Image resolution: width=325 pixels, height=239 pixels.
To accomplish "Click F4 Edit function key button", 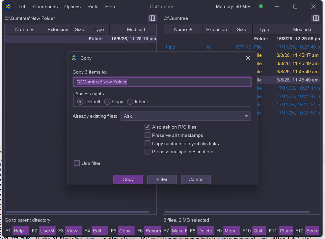I will click(x=100, y=231).
